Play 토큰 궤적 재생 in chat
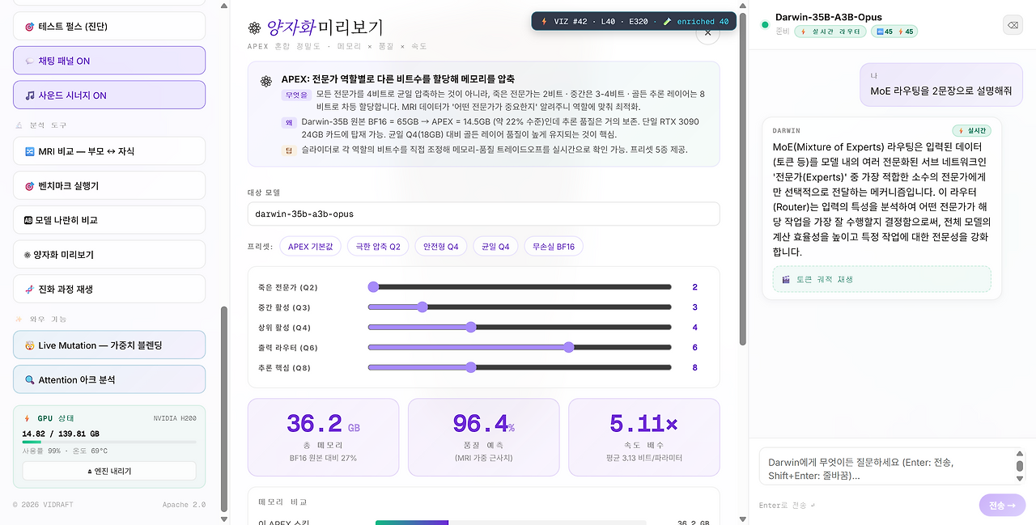 click(881, 279)
